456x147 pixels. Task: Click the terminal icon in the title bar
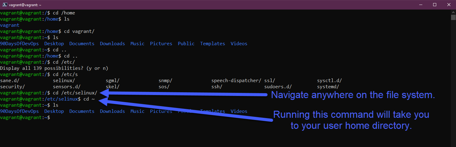5,5
